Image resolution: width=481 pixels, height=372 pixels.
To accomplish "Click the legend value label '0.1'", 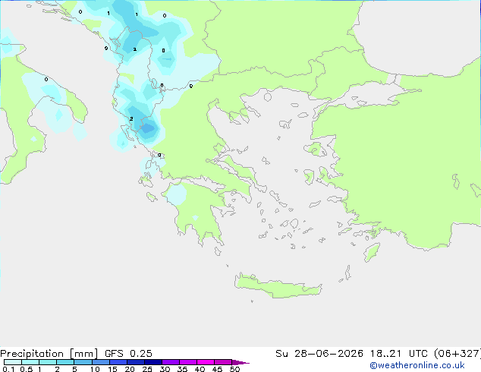I will coord(8,369).
